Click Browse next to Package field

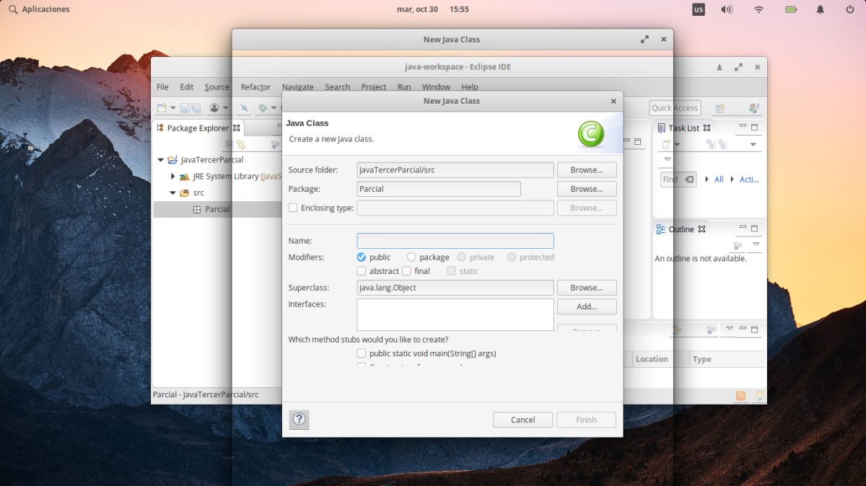click(586, 189)
